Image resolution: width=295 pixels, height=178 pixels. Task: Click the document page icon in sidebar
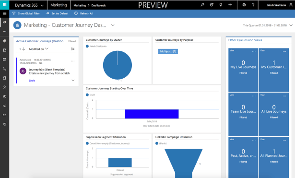4,50
